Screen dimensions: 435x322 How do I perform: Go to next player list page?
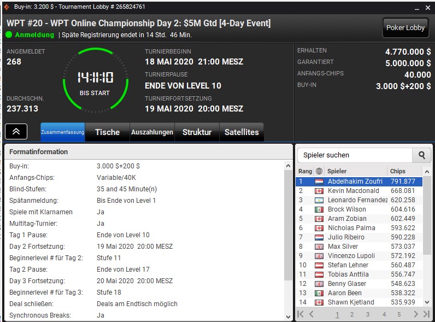point(415,314)
